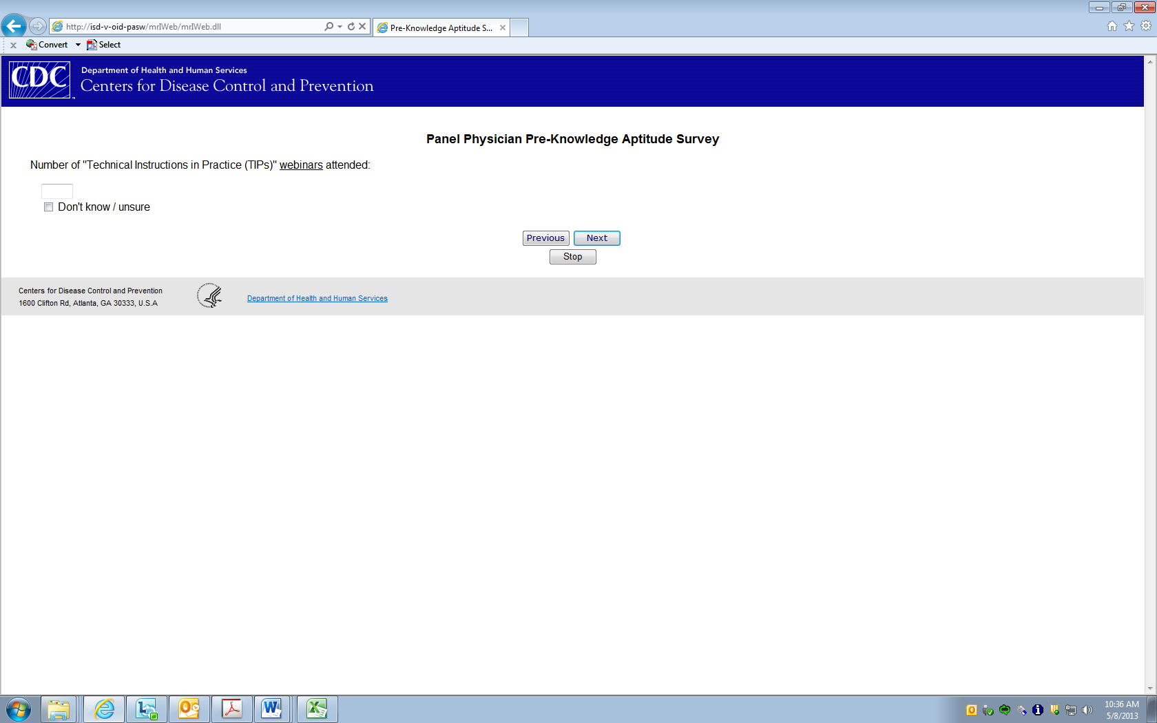Minimize the browser window

[x=1099, y=8]
